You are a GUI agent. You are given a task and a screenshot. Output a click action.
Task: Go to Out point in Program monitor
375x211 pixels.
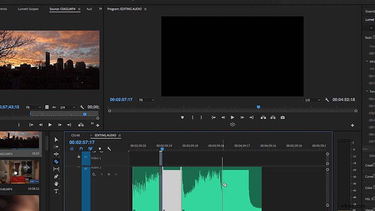pos(251,117)
